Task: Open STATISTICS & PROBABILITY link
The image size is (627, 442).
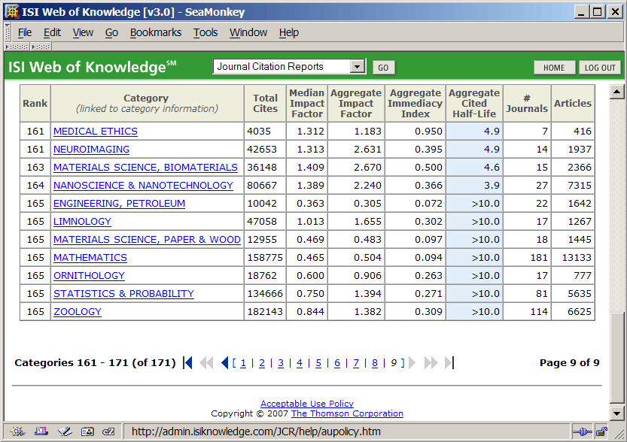Action: coord(123,293)
